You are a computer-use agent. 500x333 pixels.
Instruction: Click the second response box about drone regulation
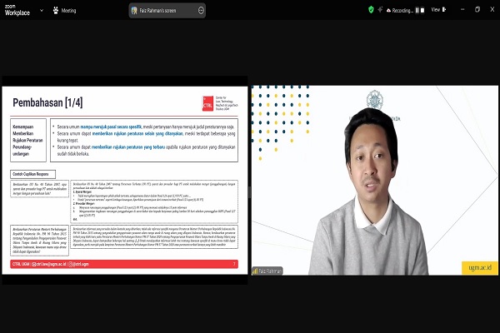tap(154, 236)
